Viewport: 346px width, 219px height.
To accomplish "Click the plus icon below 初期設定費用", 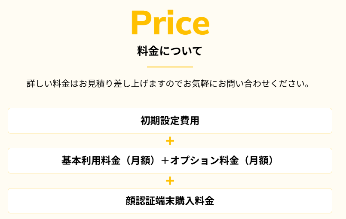I will pyautogui.click(x=170, y=141).
